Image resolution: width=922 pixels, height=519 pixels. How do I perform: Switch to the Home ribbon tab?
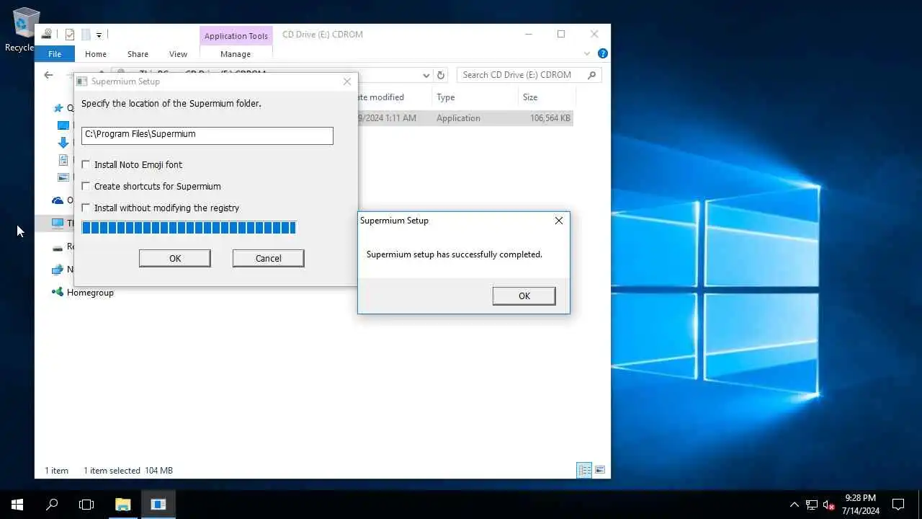[x=96, y=54]
